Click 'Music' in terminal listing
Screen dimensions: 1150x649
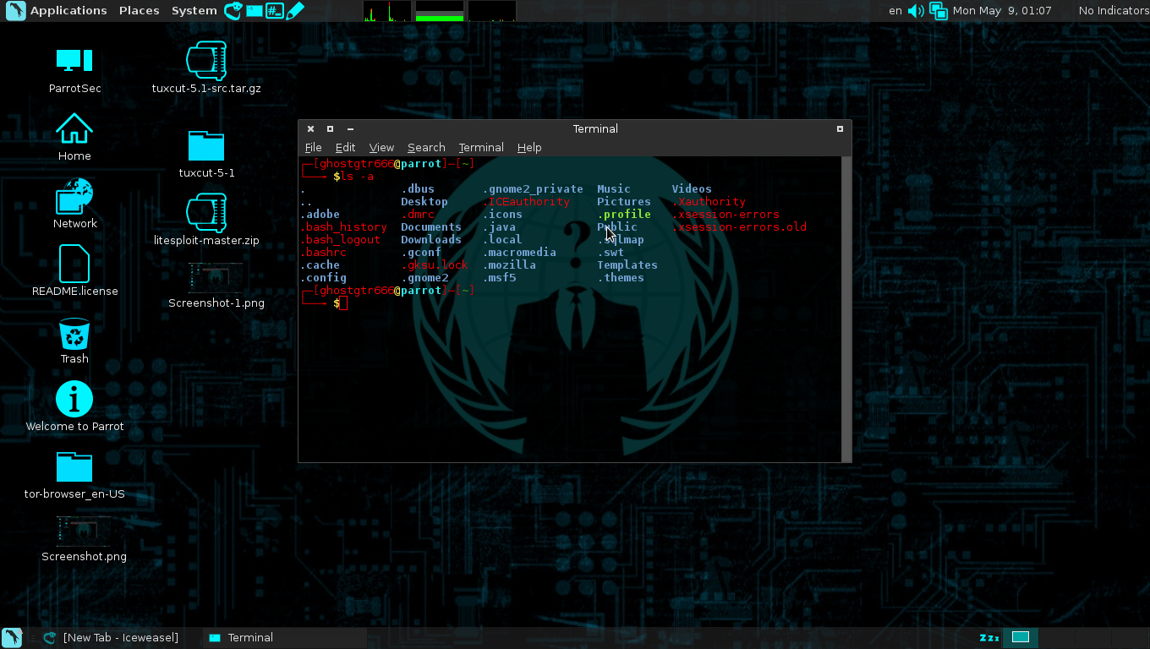pos(614,189)
